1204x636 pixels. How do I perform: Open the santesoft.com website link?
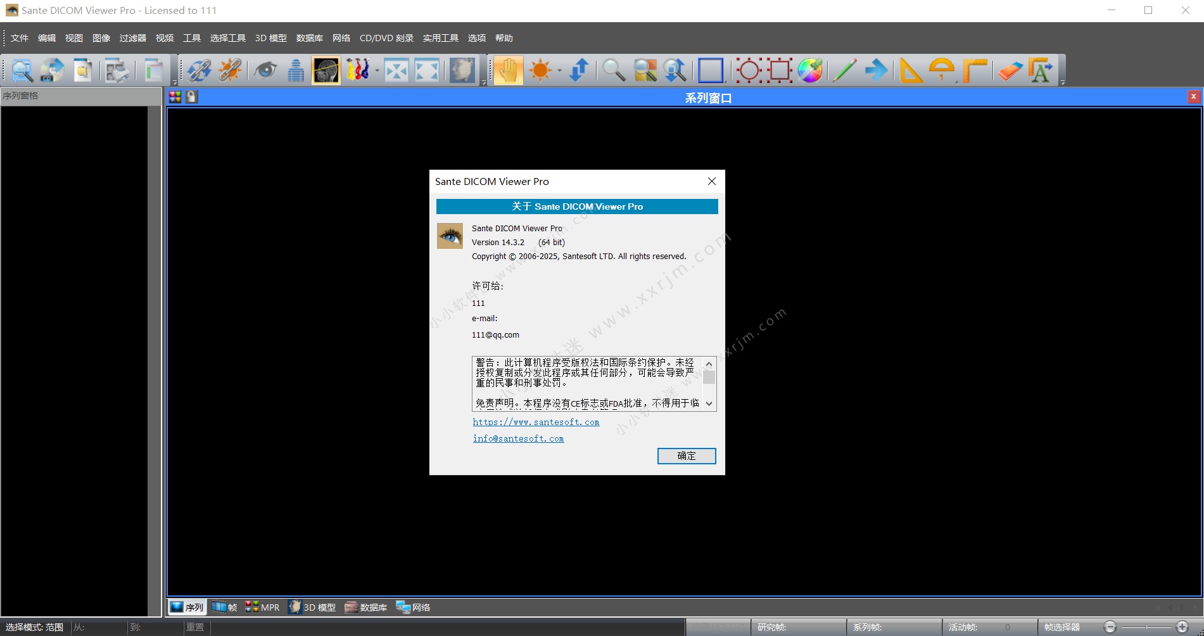[536, 422]
